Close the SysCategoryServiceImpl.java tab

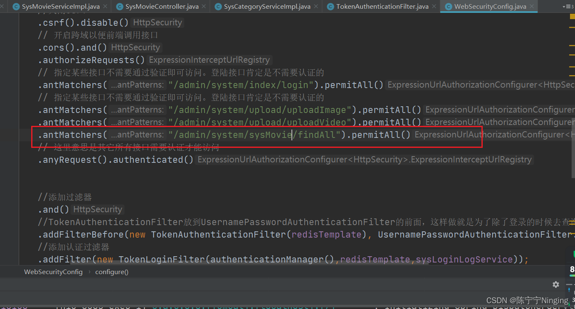pos(316,7)
